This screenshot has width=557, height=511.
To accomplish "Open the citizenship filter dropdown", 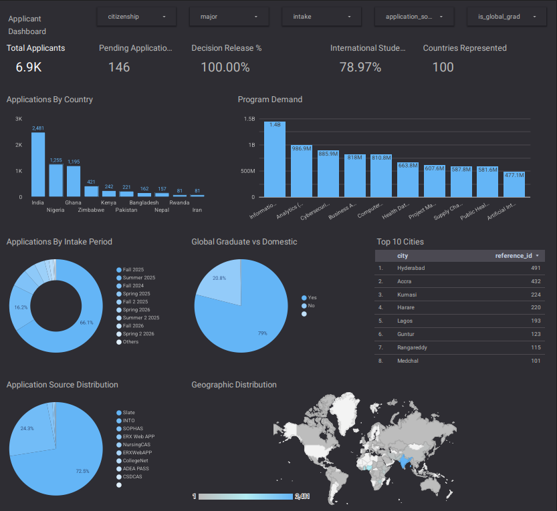I will click(136, 16).
